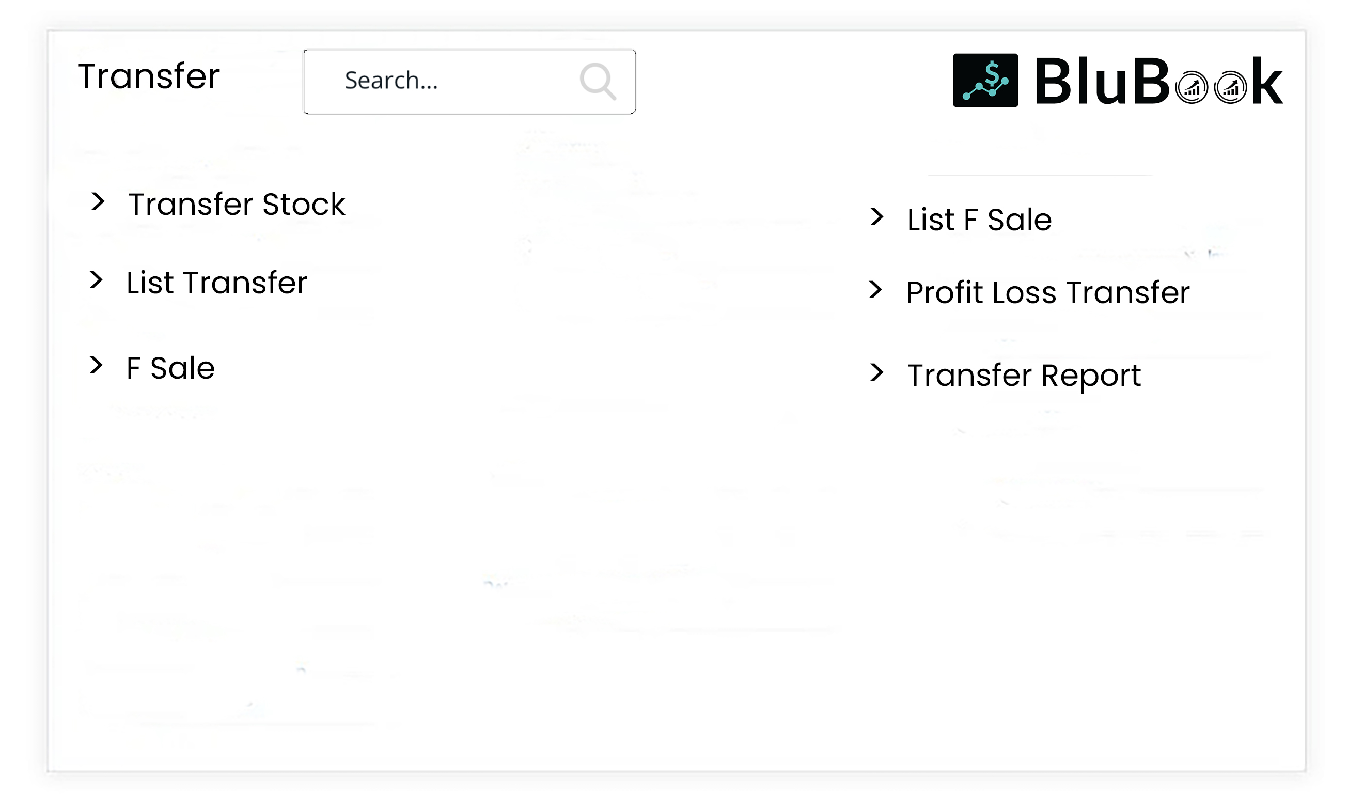The width and height of the screenshot is (1348, 796).
Task: Open the Profit Loss Transfer link
Action: click(x=1048, y=293)
